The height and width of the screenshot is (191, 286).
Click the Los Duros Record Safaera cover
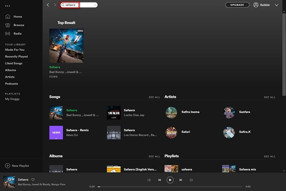[x=114, y=132]
